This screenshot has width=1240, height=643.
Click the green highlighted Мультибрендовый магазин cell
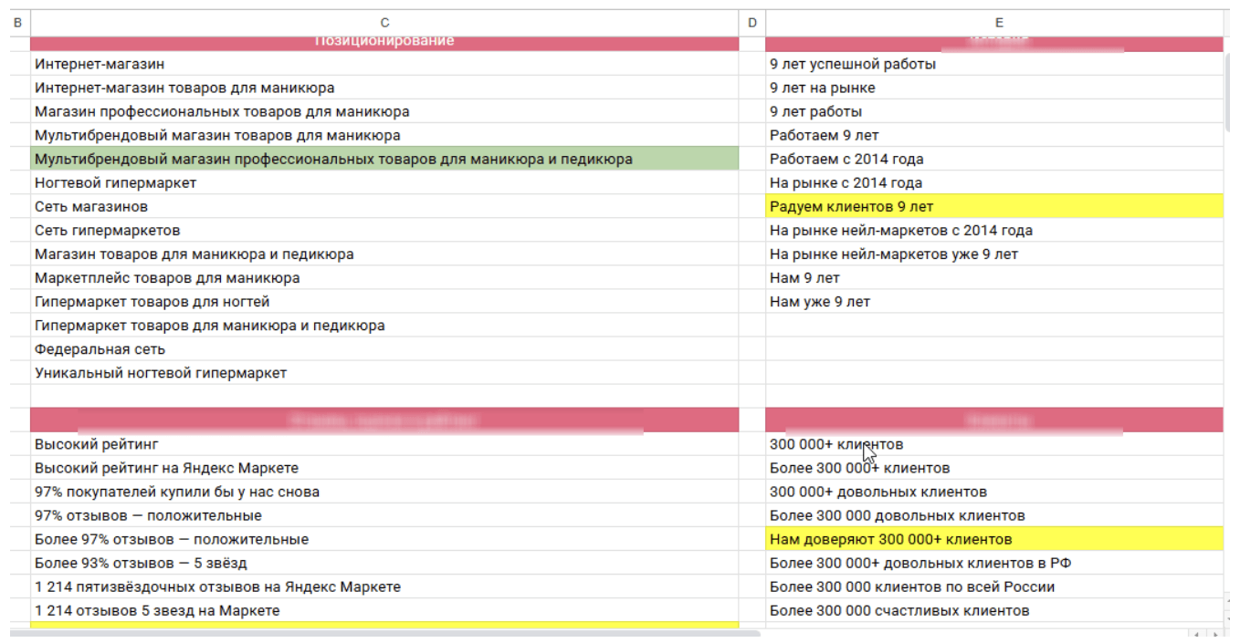[384, 159]
